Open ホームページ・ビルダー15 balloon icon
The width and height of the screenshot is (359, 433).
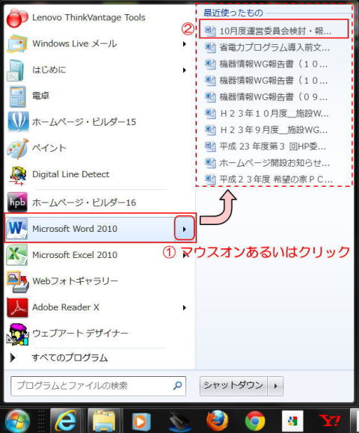click(x=18, y=121)
